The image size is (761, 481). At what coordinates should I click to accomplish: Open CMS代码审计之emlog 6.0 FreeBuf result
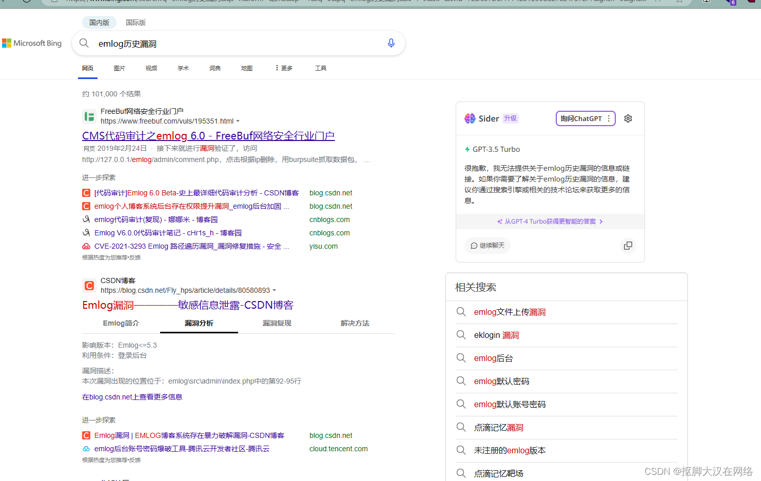click(208, 136)
